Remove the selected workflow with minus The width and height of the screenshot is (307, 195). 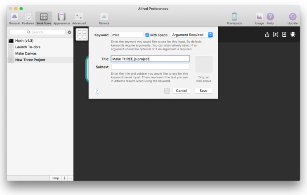71,178
